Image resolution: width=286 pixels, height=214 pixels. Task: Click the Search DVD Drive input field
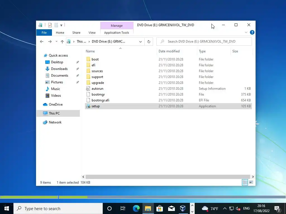pyautogui.click(x=204, y=42)
